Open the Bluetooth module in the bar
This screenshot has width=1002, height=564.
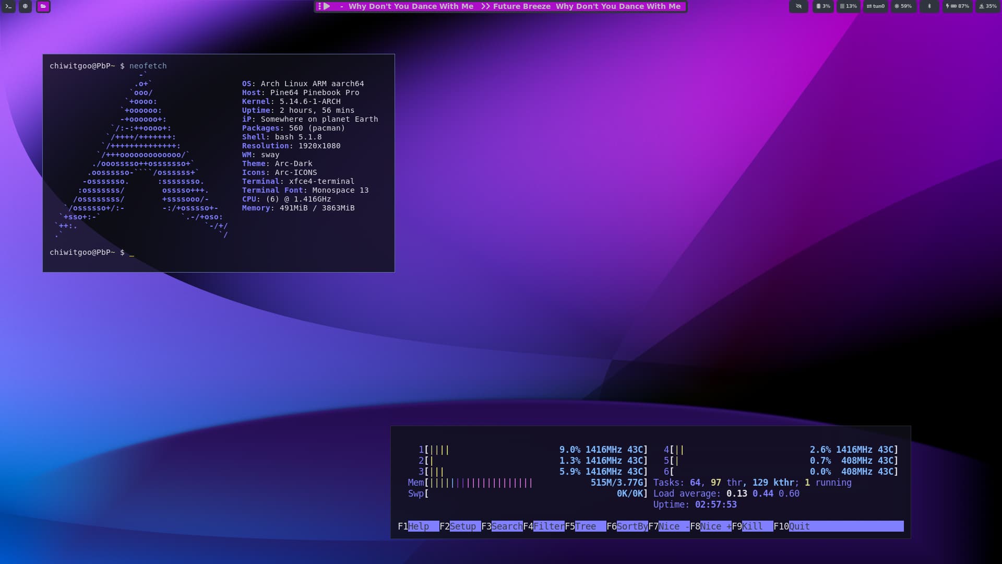pos(929,6)
